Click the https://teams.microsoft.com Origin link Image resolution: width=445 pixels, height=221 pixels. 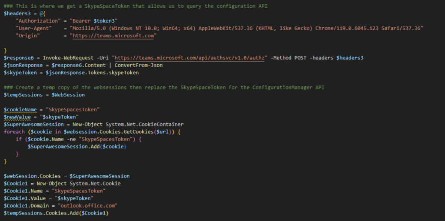pyautogui.click(x=113, y=36)
